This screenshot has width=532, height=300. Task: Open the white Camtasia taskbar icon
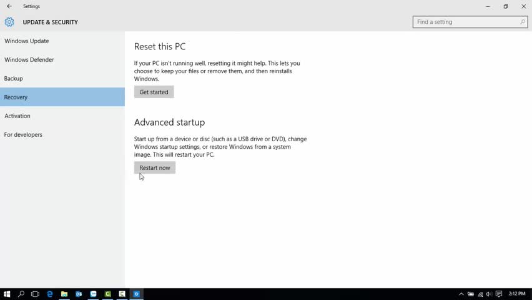point(122,294)
